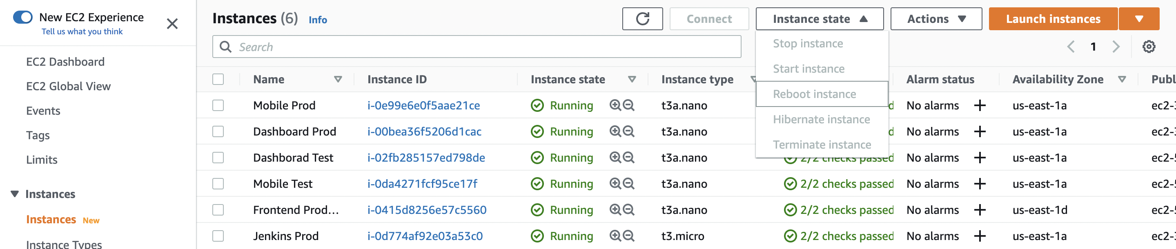Click the zoom-out filter icon for Mobile Test
1176x249 pixels.
pyautogui.click(x=629, y=183)
